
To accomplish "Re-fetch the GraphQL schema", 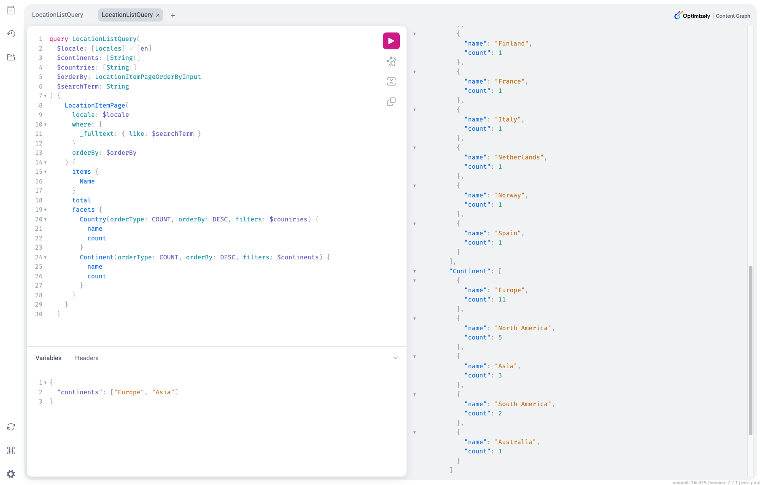I will point(11,427).
